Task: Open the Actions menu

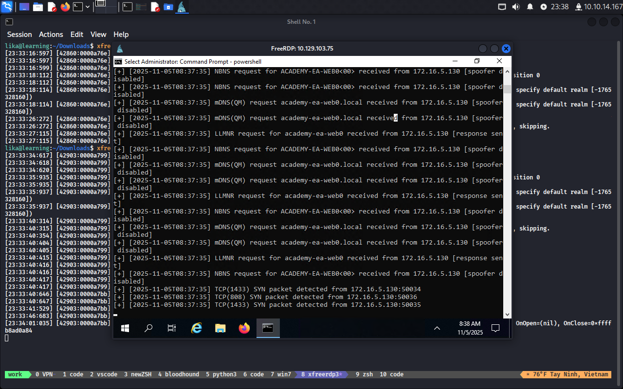Action: (51, 35)
